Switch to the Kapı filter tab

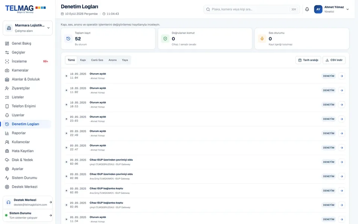click(83, 60)
